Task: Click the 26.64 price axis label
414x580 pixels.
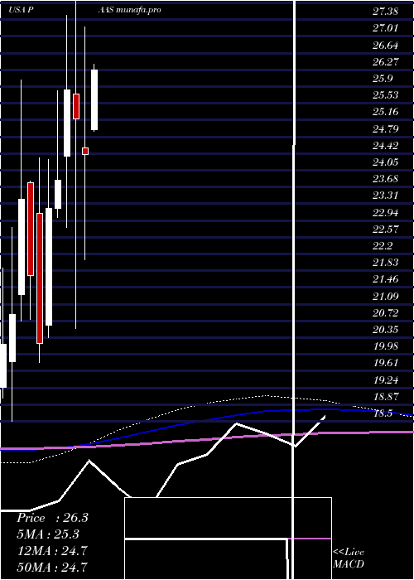Action: (x=385, y=45)
